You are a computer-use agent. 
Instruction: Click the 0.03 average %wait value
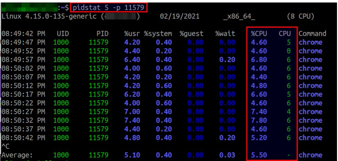(227, 155)
